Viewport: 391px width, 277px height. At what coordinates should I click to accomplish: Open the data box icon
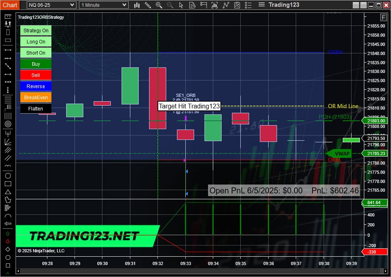pyautogui.click(x=192, y=5)
